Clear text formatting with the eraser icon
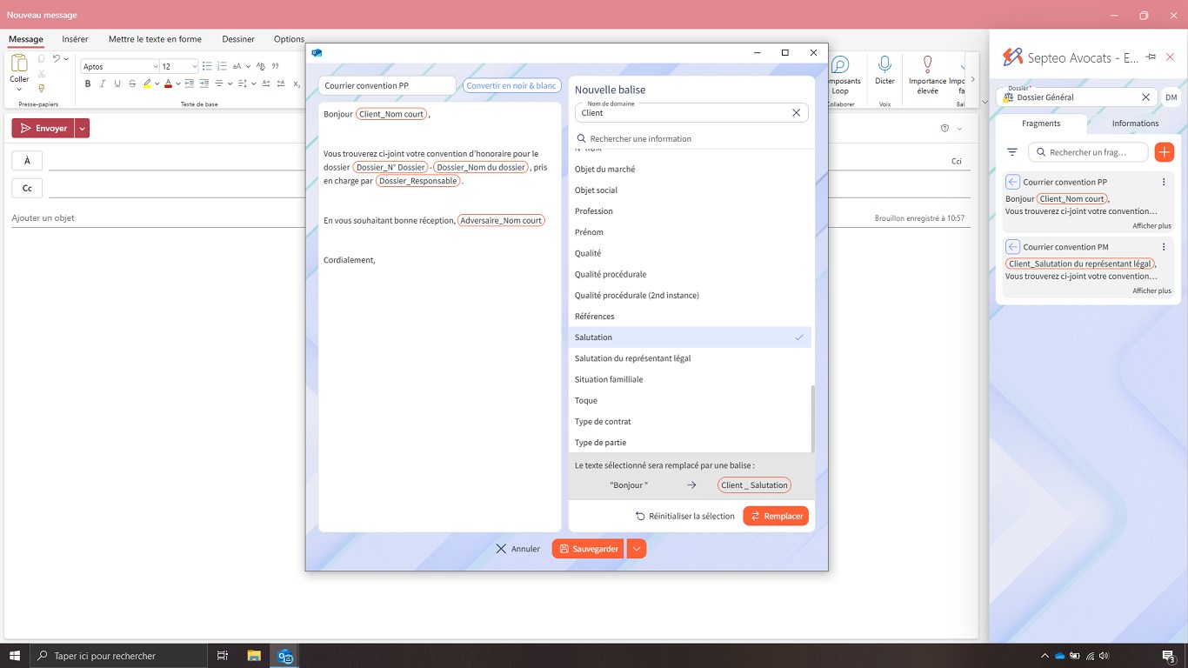Image resolution: width=1188 pixels, height=668 pixels. (261, 66)
